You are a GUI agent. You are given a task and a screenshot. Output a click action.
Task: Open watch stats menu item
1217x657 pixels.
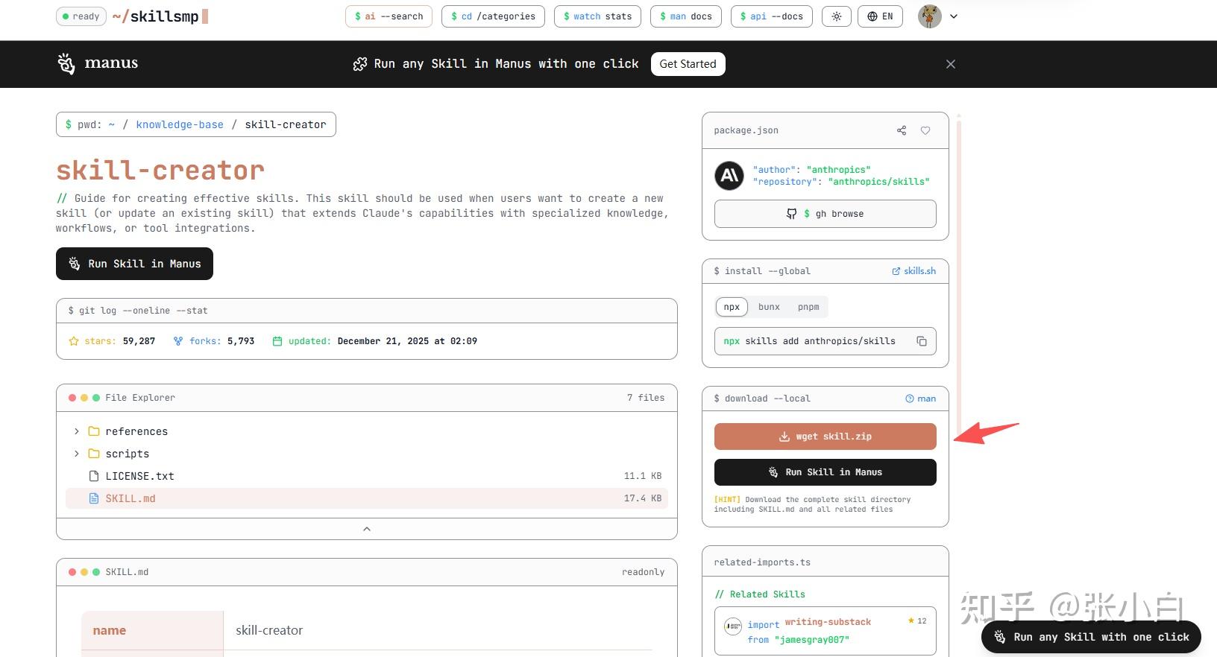point(597,16)
